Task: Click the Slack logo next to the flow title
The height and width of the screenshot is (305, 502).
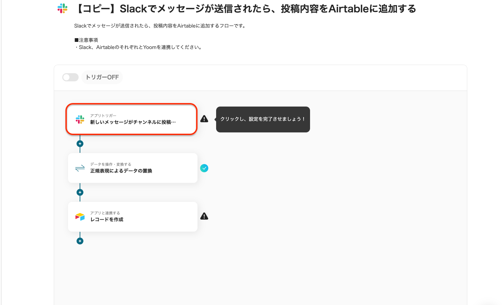Action: pyautogui.click(x=63, y=9)
